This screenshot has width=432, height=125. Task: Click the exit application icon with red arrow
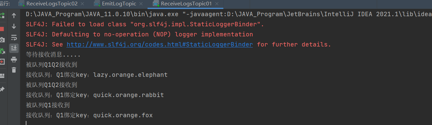(2, 62)
